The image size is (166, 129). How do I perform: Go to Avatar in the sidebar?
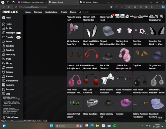pyautogui.click(x=7, y=42)
